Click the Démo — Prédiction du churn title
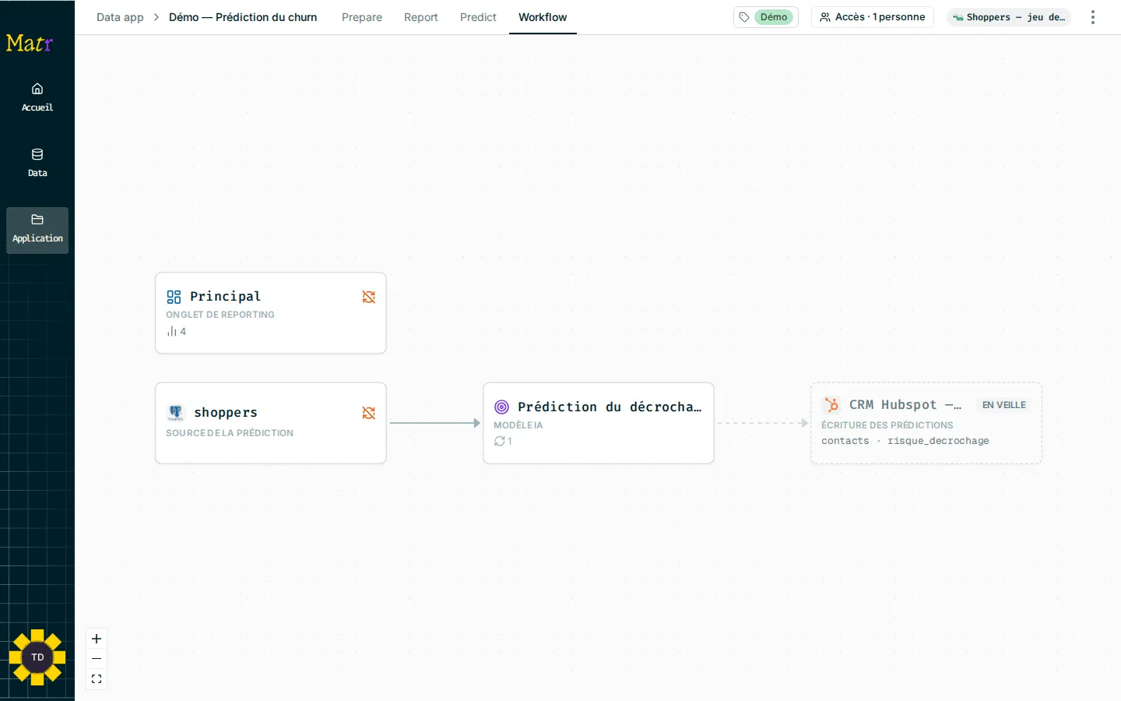The image size is (1121, 701). (x=243, y=17)
